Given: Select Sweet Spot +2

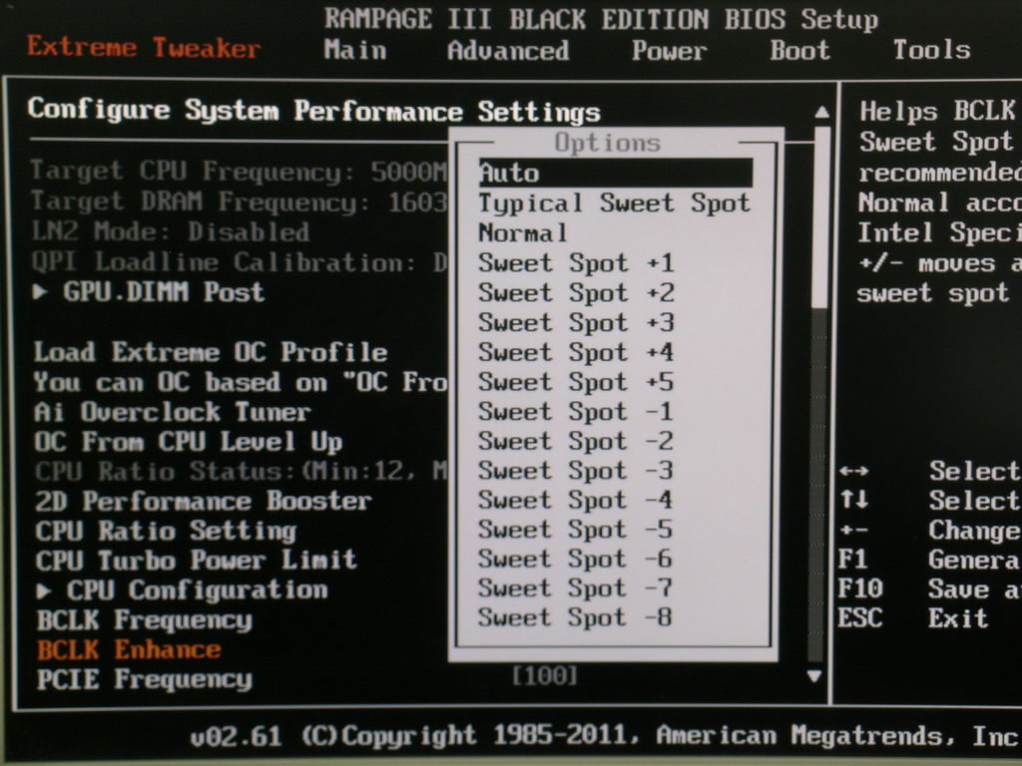Looking at the screenshot, I should pos(576,293).
